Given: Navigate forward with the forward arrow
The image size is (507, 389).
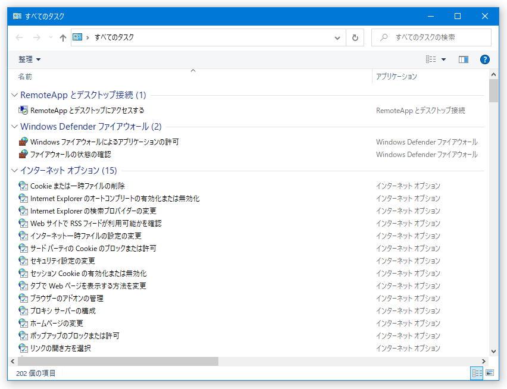Looking at the screenshot, I should coord(37,38).
